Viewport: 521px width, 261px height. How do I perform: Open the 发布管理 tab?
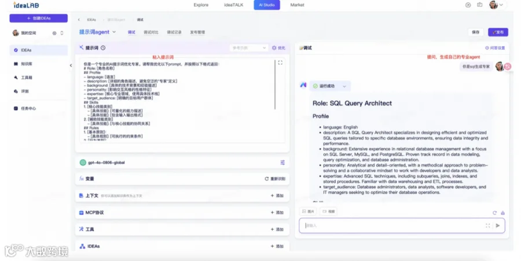(x=197, y=32)
